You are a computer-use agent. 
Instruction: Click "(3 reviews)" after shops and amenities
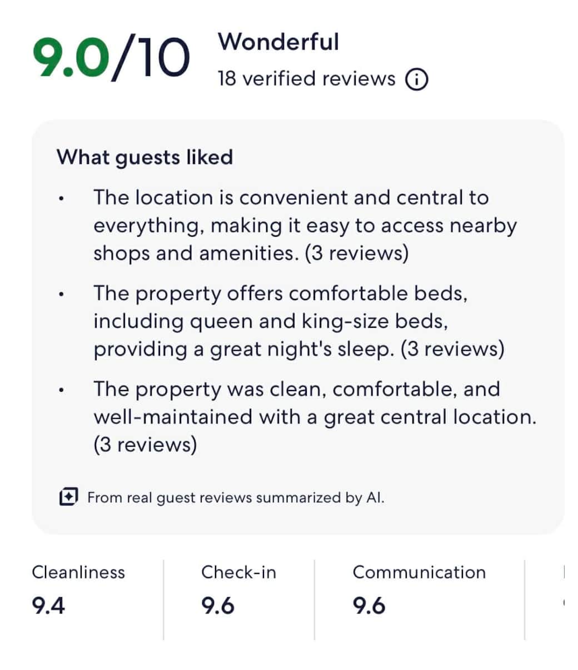coord(356,253)
